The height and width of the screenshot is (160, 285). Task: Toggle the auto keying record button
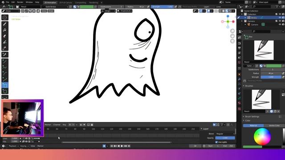coord(104,146)
